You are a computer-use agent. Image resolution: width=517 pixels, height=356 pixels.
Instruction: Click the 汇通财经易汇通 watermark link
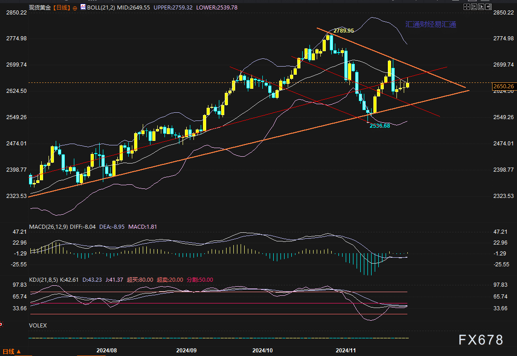coord(430,24)
